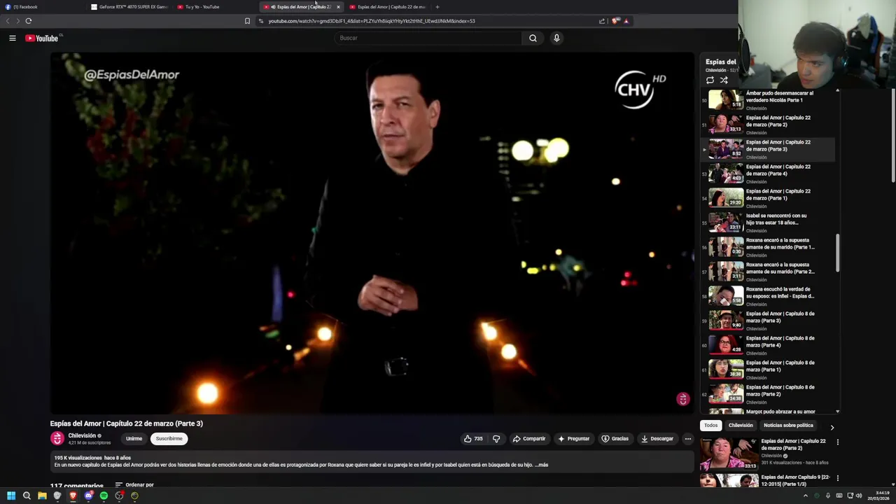Screen dimensions: 896x504
Task: Click the Descargar download button
Action: [x=657, y=439]
